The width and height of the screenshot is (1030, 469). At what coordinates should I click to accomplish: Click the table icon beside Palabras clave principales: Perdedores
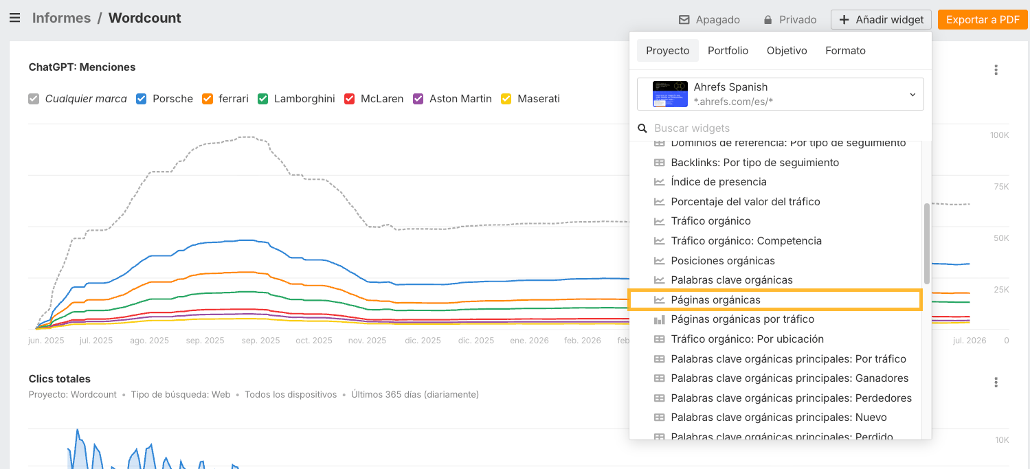659,398
